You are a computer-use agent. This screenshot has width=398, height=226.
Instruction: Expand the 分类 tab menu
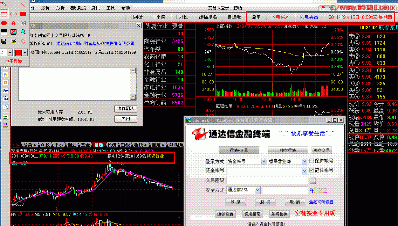click(x=29, y=145)
